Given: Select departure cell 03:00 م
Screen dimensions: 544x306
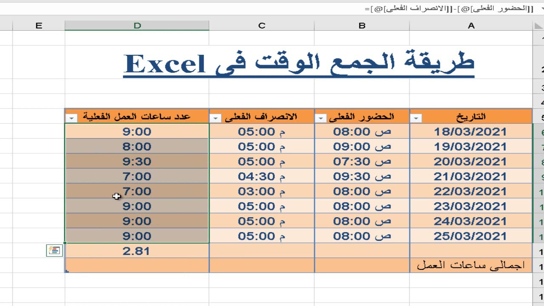Looking at the screenshot, I should 262,191.
